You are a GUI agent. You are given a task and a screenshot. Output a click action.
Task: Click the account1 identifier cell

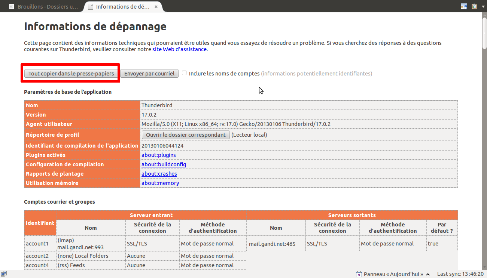tap(40, 243)
